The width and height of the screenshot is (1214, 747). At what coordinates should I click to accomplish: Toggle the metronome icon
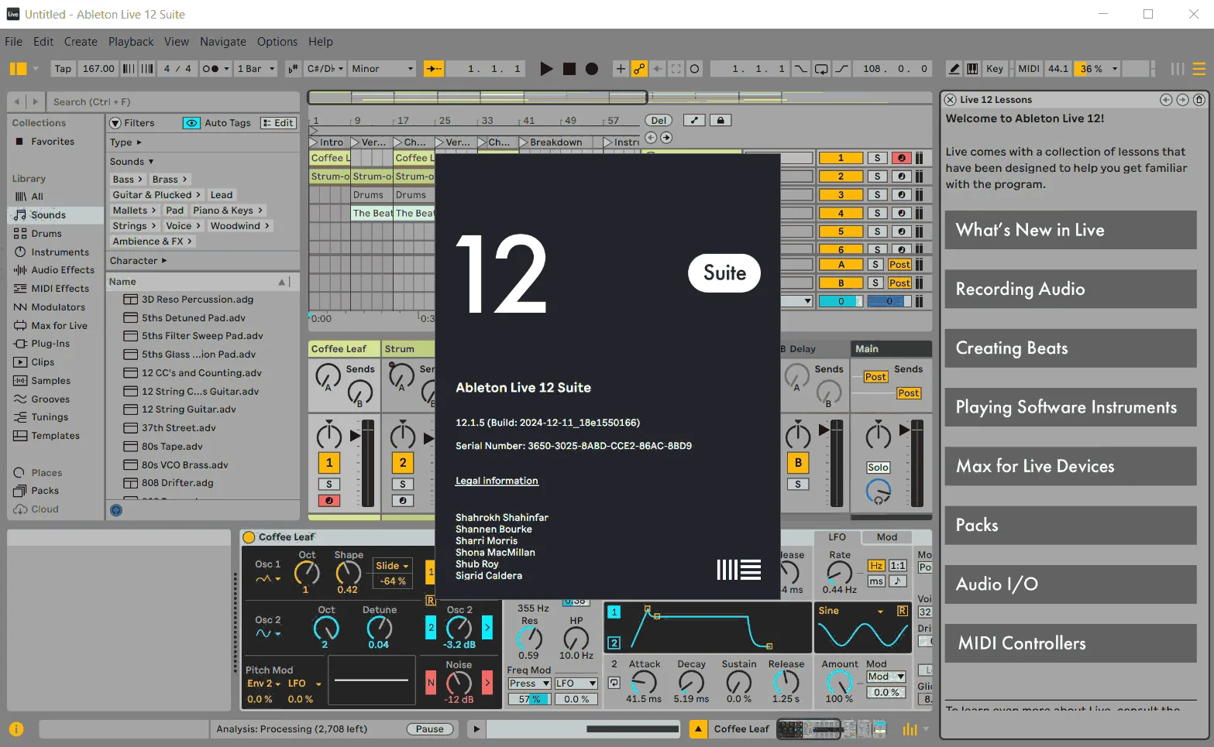(x=210, y=69)
